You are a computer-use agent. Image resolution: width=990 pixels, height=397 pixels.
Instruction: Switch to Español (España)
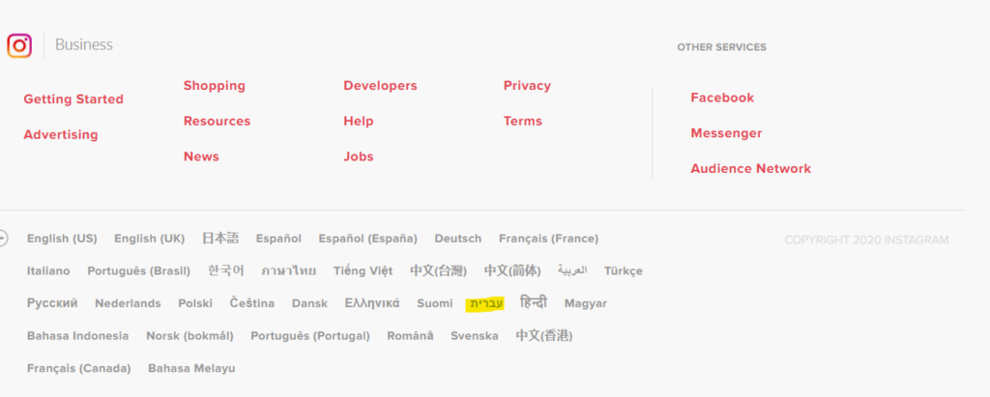pyautogui.click(x=367, y=239)
